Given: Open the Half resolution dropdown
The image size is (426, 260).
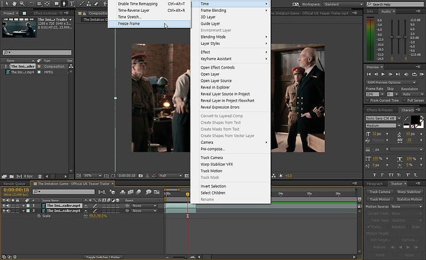Looking at the screenshot, I should [170, 175].
